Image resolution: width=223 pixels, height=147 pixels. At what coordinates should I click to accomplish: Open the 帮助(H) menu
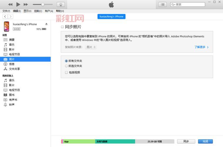(60, 11)
